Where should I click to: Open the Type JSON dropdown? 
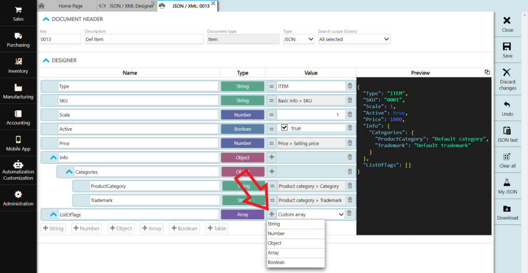(298, 39)
